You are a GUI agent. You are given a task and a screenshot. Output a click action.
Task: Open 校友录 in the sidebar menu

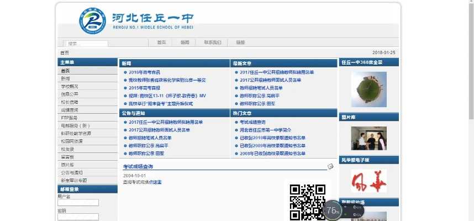(x=87, y=149)
